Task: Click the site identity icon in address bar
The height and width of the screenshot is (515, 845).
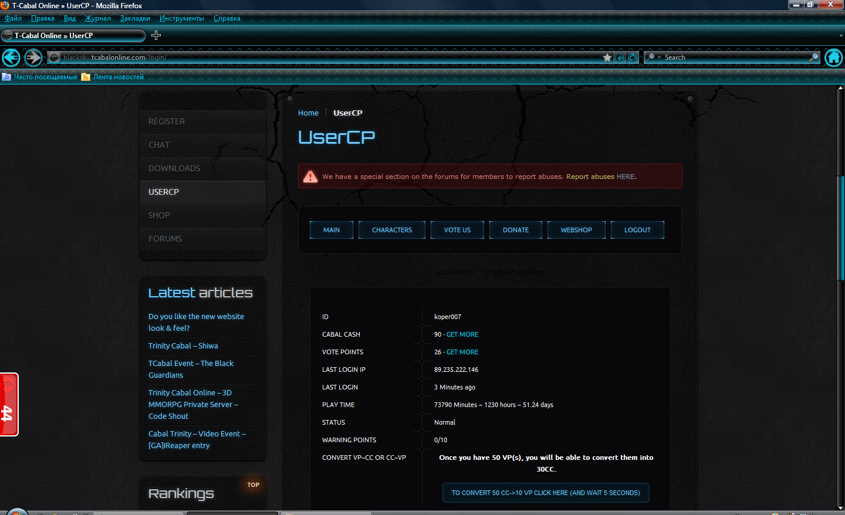Action: 54,57
